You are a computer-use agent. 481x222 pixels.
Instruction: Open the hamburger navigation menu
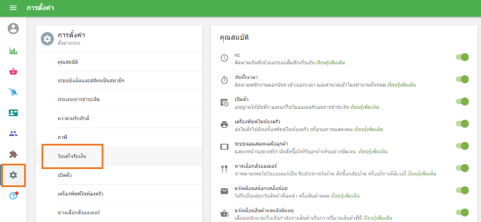[x=13, y=8]
